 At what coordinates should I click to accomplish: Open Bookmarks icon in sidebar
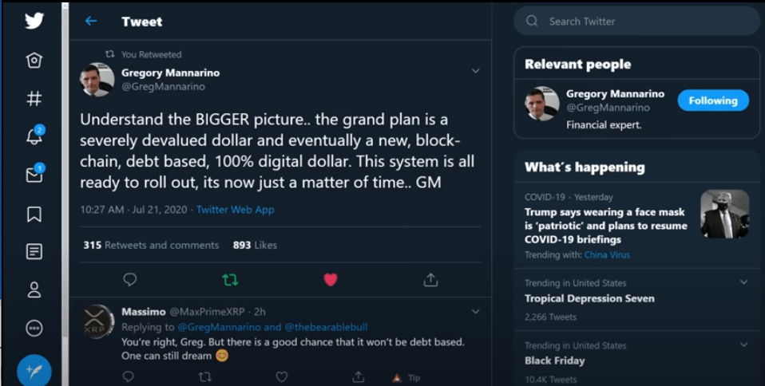34,214
